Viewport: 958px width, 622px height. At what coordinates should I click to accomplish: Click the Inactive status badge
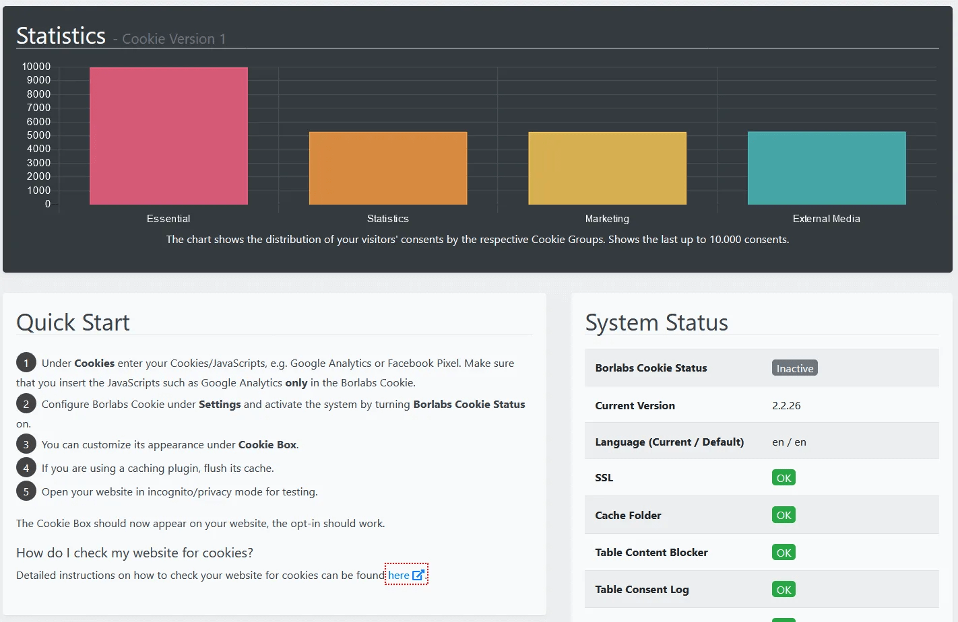pos(795,368)
